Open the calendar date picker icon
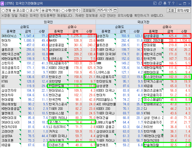192x148 pixels. (x=115, y=10)
